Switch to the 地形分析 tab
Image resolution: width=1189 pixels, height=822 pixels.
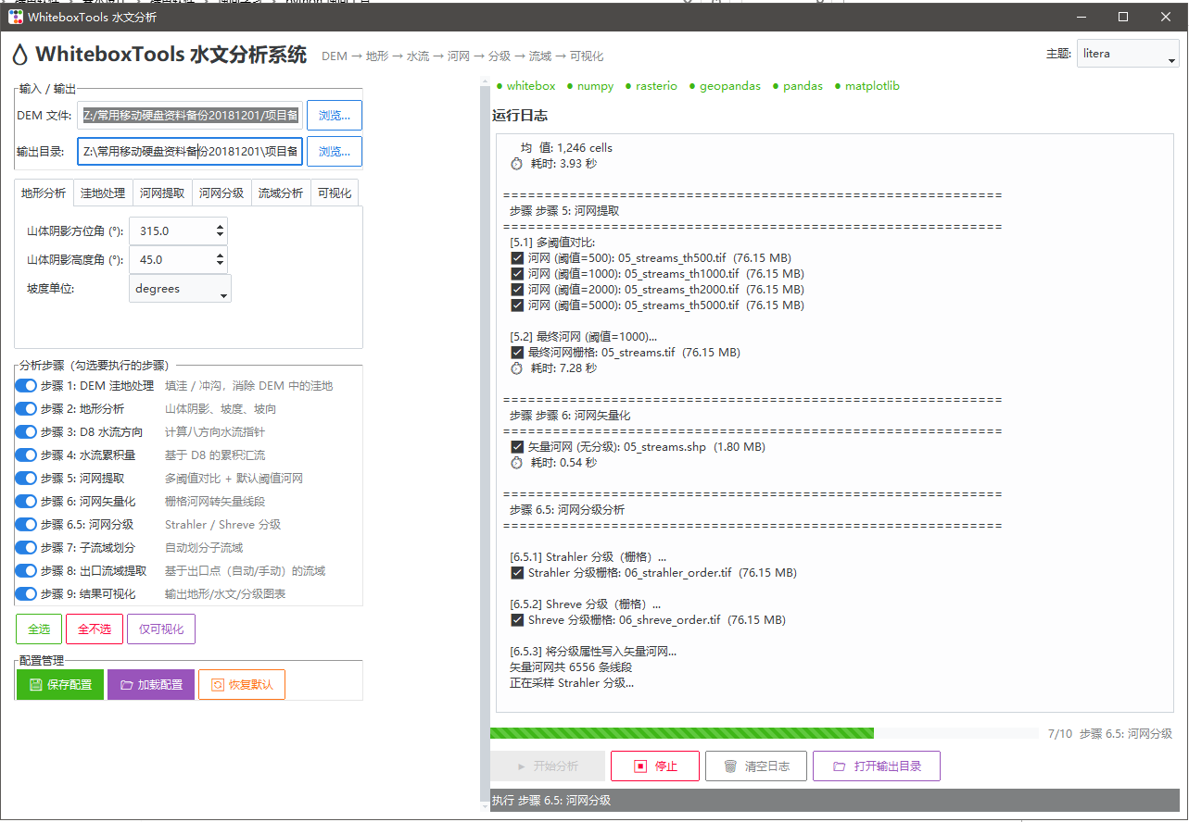tap(44, 193)
